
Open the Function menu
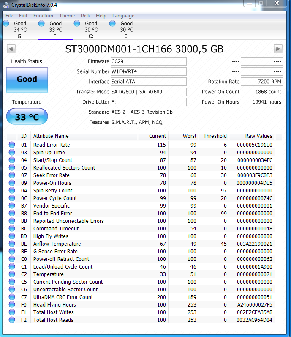pyautogui.click(x=43, y=16)
